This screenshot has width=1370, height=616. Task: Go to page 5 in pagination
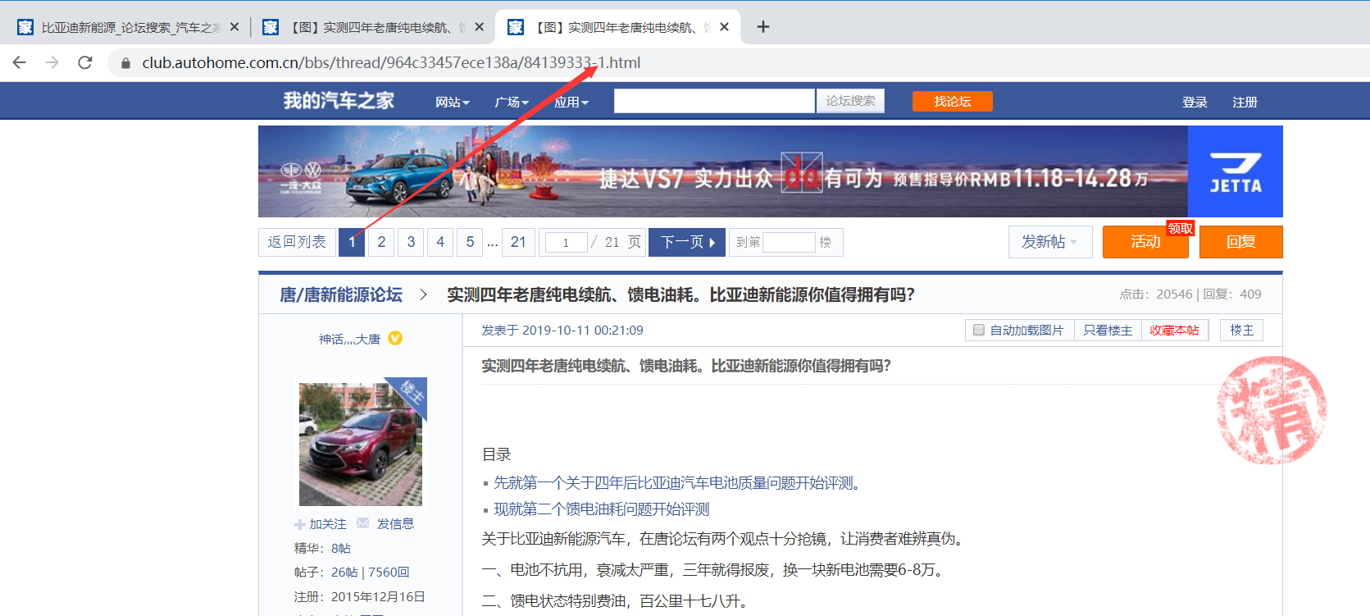coord(470,242)
